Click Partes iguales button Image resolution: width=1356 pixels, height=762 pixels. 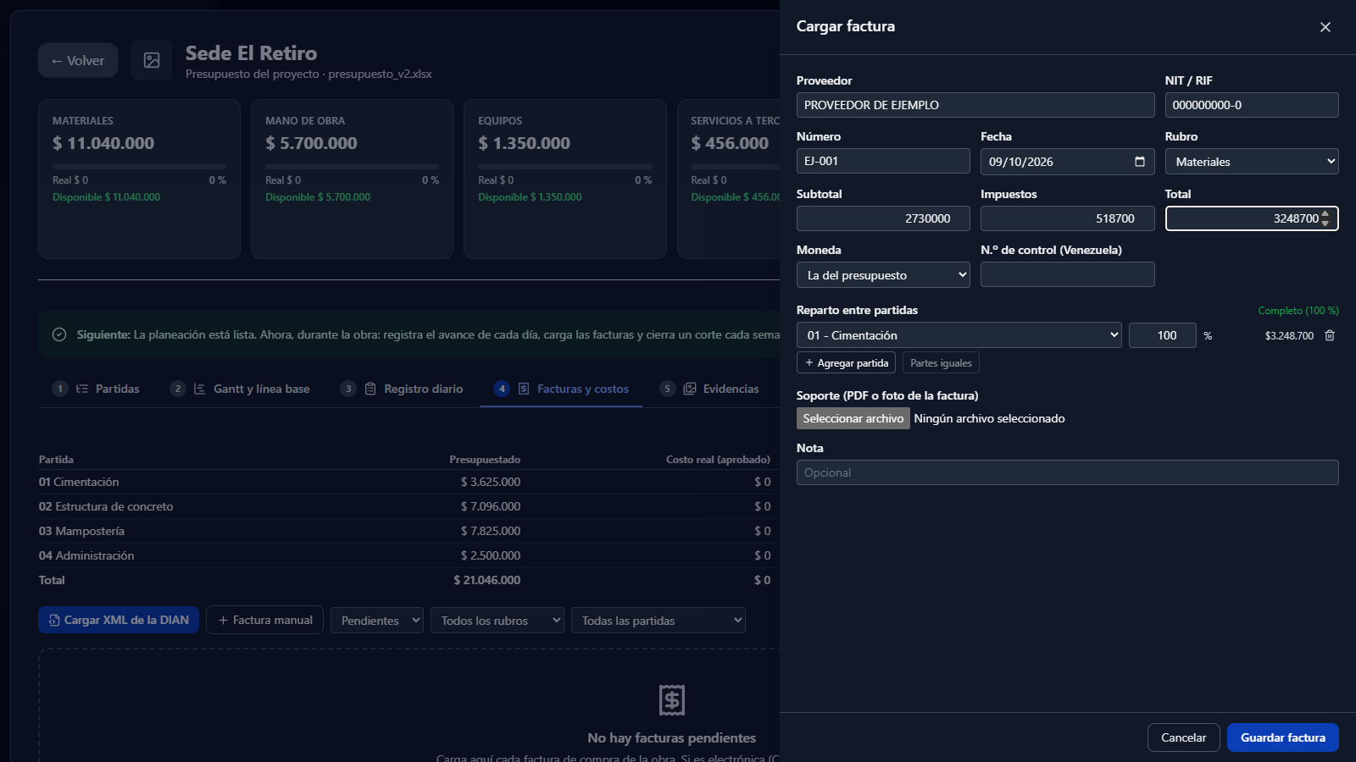tap(942, 362)
